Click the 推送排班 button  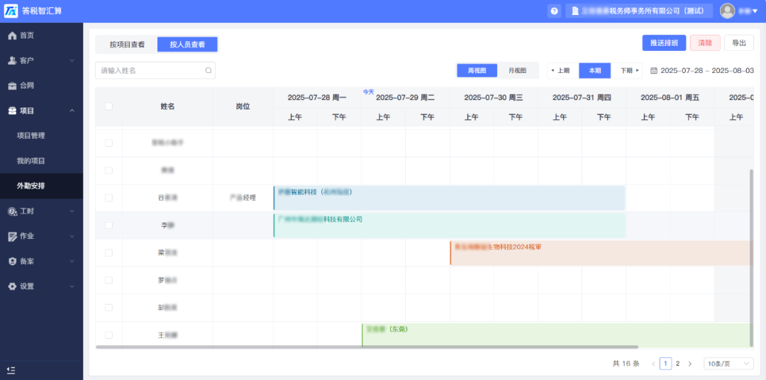click(664, 43)
